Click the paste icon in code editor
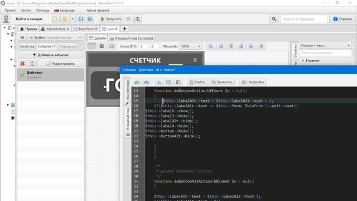 [178, 82]
